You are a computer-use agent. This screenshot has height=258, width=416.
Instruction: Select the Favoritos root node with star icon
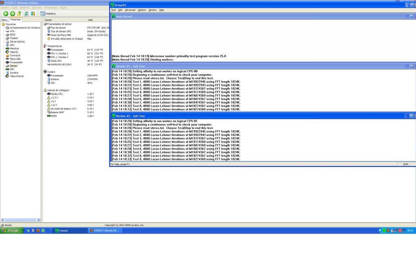click(x=9, y=24)
